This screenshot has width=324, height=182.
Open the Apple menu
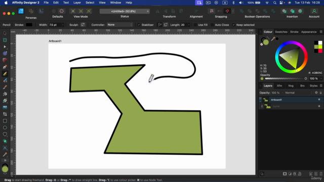[x=6, y=3]
